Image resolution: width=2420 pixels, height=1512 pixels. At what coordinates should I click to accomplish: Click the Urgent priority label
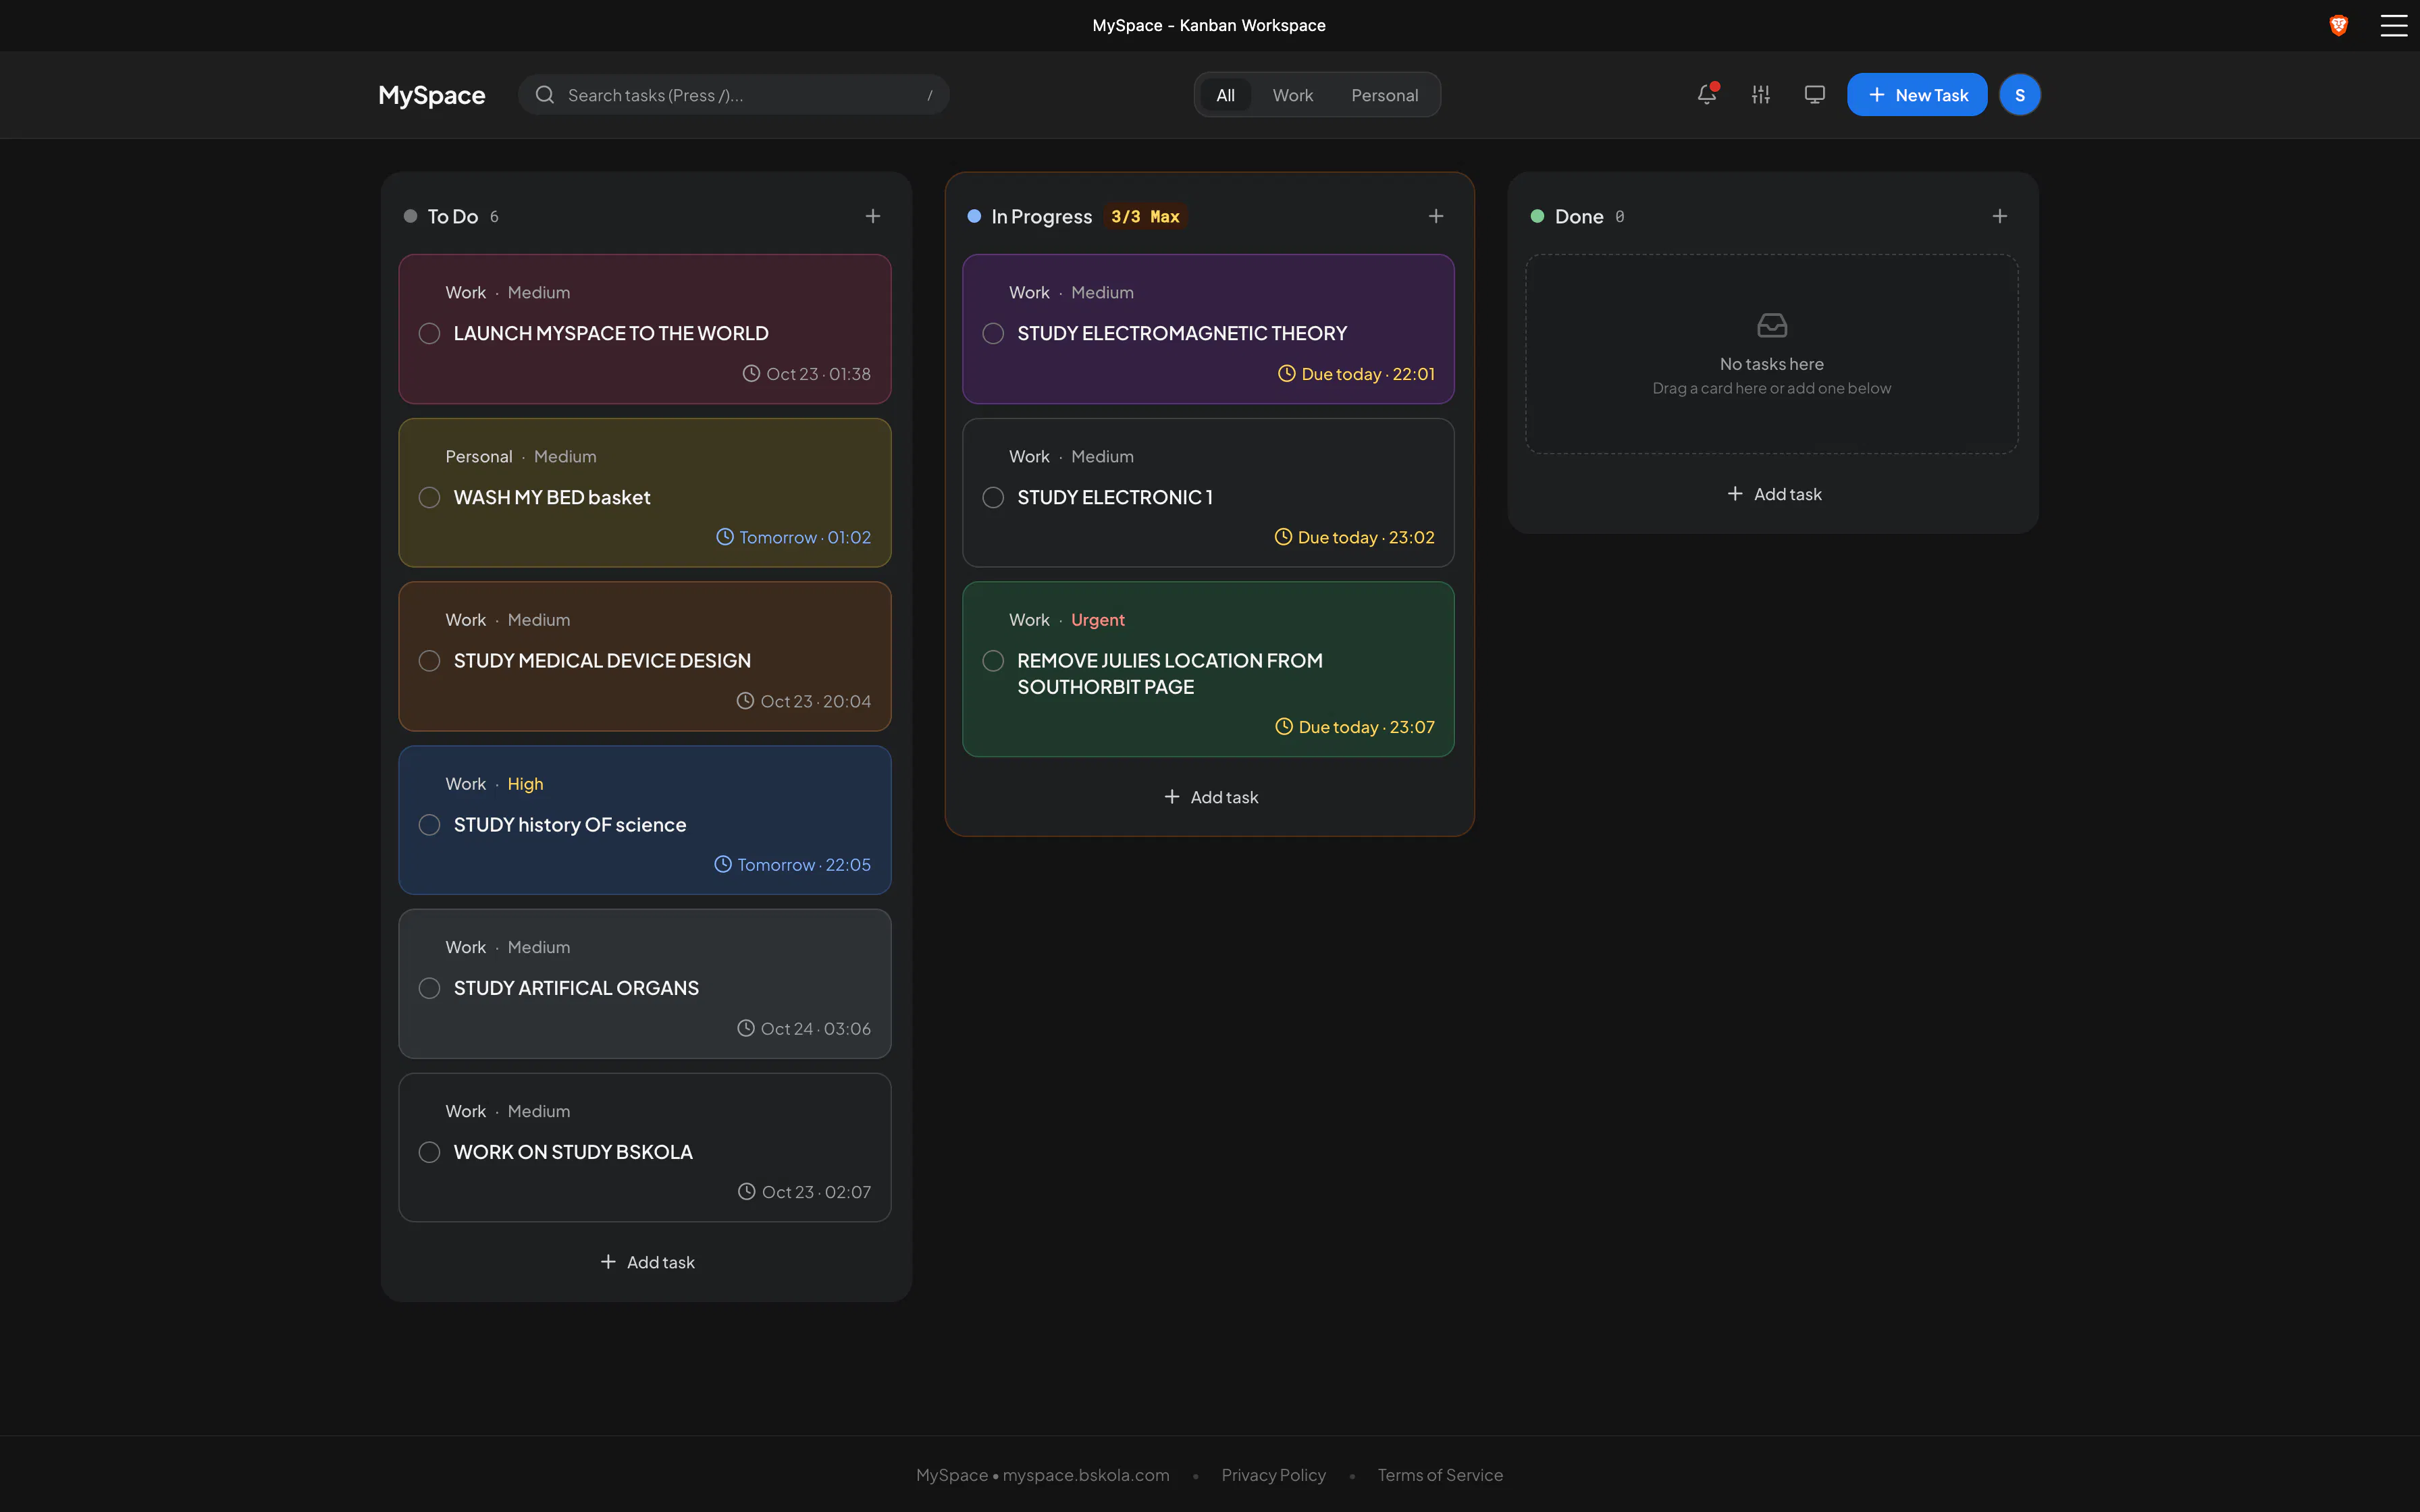click(1097, 620)
